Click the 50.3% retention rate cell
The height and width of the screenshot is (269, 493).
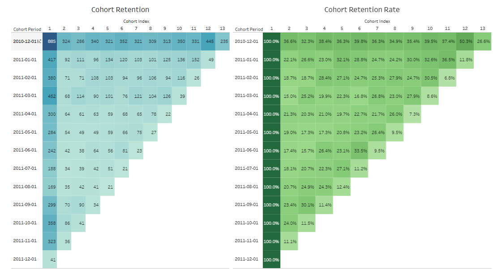(465, 41)
